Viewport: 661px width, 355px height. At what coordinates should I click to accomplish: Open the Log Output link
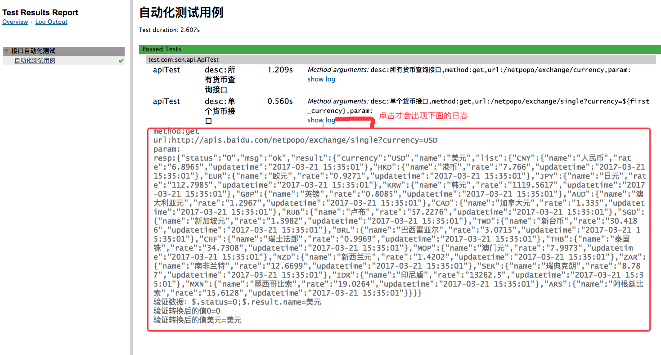(x=51, y=22)
